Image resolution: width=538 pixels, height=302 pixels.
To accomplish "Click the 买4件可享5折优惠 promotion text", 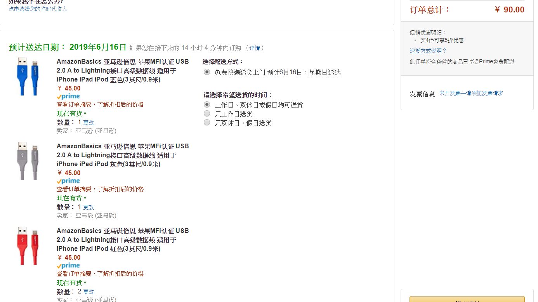I will point(442,40).
